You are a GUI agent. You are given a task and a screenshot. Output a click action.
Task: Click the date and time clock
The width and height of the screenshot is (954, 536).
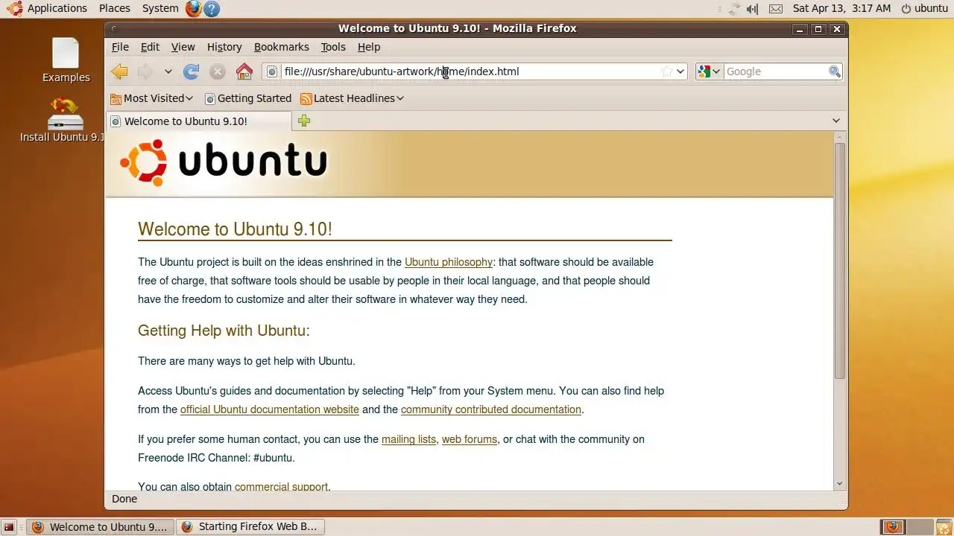click(841, 8)
